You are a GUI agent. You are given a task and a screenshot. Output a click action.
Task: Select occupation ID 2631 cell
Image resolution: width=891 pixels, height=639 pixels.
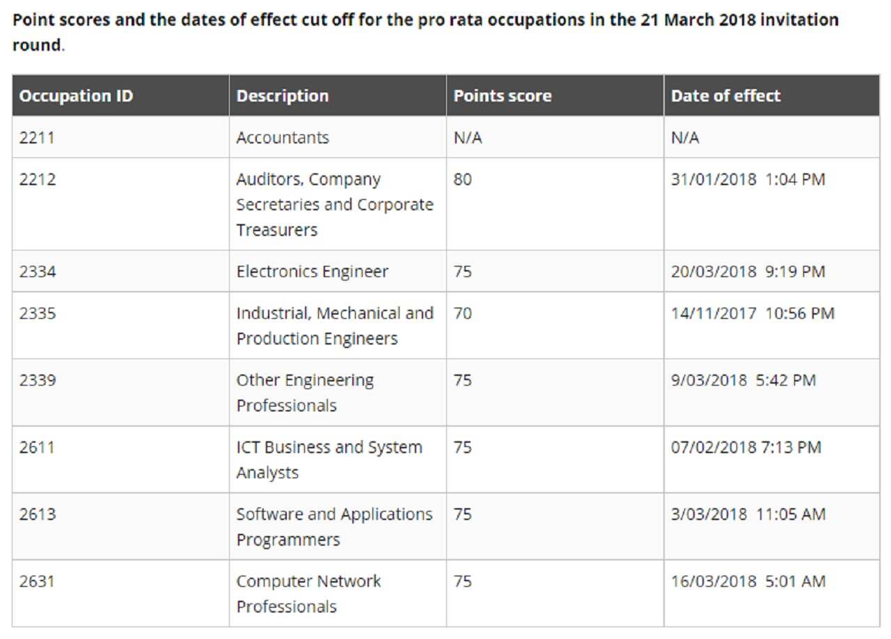[x=37, y=581]
